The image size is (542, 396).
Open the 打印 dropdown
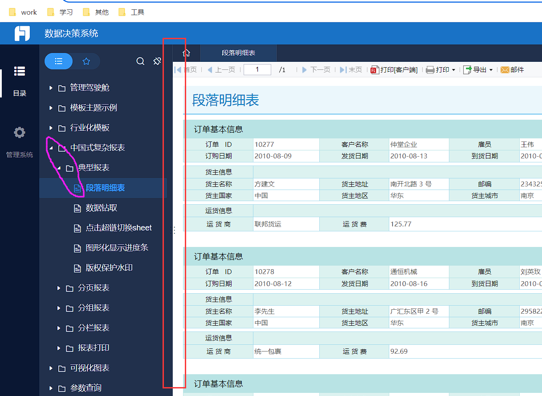click(x=453, y=70)
